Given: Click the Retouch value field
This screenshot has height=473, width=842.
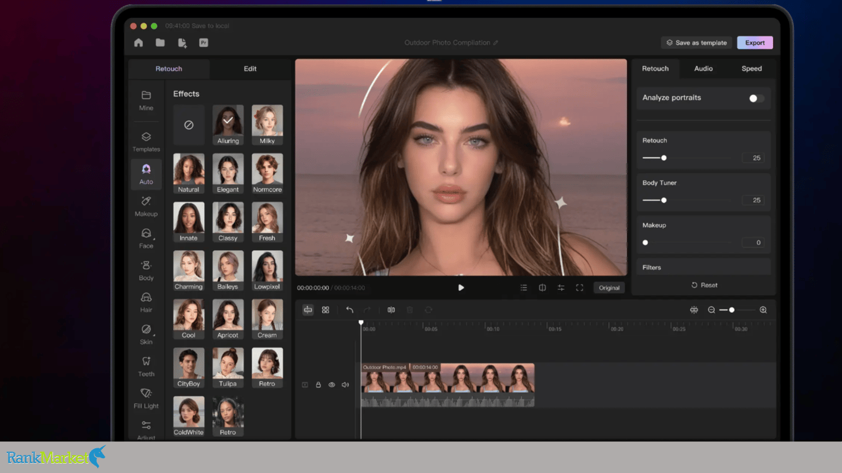Looking at the screenshot, I should point(753,158).
